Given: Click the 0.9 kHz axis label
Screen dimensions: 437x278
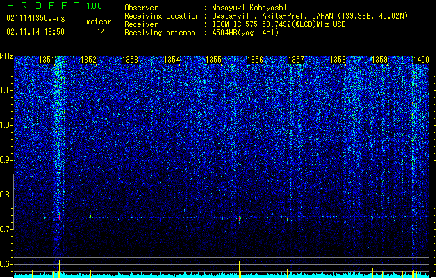Looking at the screenshot, I should (x=6, y=160).
